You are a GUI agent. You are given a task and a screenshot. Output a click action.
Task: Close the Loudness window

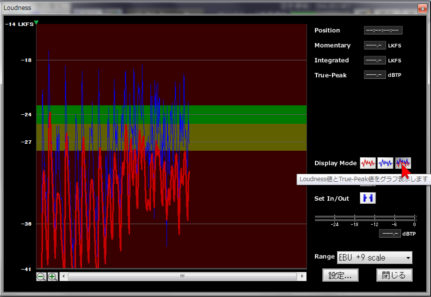[x=422, y=7]
